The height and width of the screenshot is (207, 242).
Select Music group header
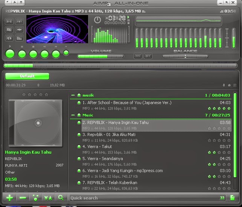[151, 115]
